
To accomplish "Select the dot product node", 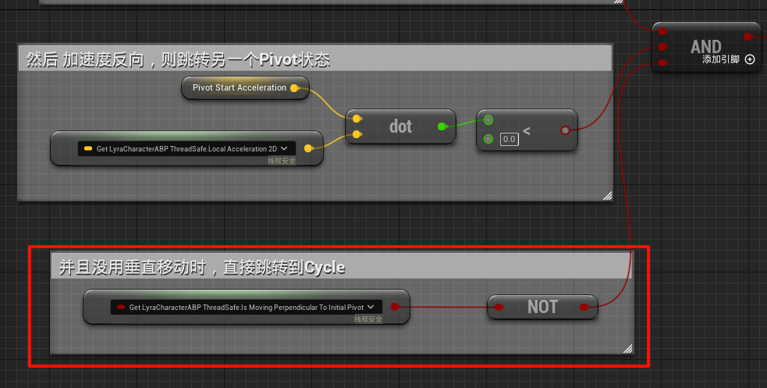I will tap(400, 126).
